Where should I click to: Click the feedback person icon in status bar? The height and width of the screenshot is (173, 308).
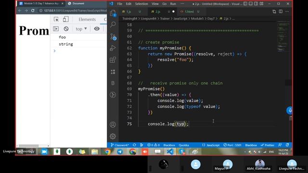point(280,145)
